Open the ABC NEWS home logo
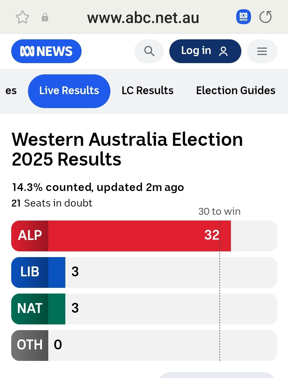This screenshot has height=378, width=288. click(46, 51)
